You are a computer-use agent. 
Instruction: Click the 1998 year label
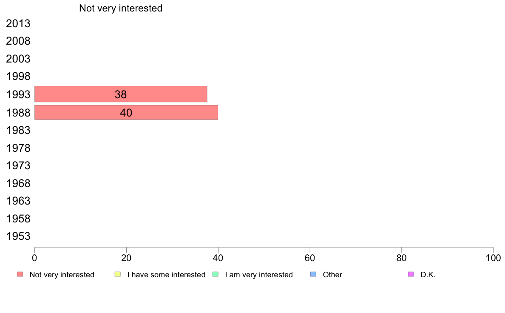(x=18, y=77)
